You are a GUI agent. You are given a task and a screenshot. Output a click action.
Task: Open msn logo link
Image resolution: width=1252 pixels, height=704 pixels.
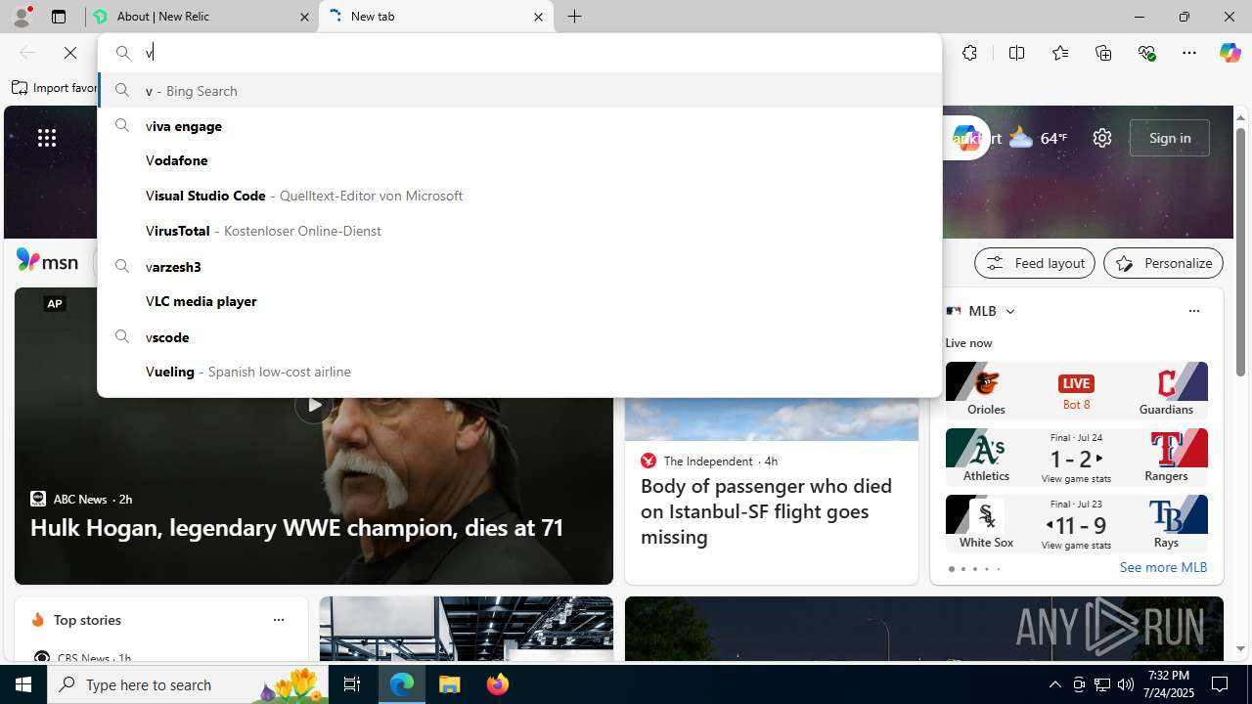pyautogui.click(x=47, y=261)
